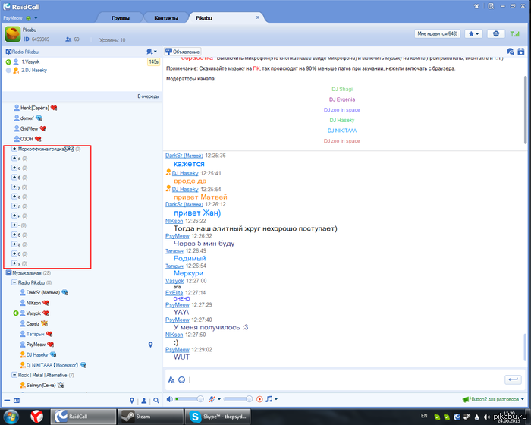Image resolution: width=531 pixels, height=425 pixels.
Task: Switch to the Группы tab
Action: 121,18
